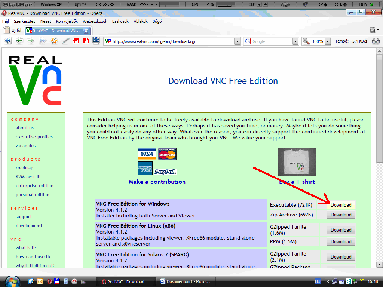
Task: Click the clock icon in quick launch
Action: [x=40, y=281]
